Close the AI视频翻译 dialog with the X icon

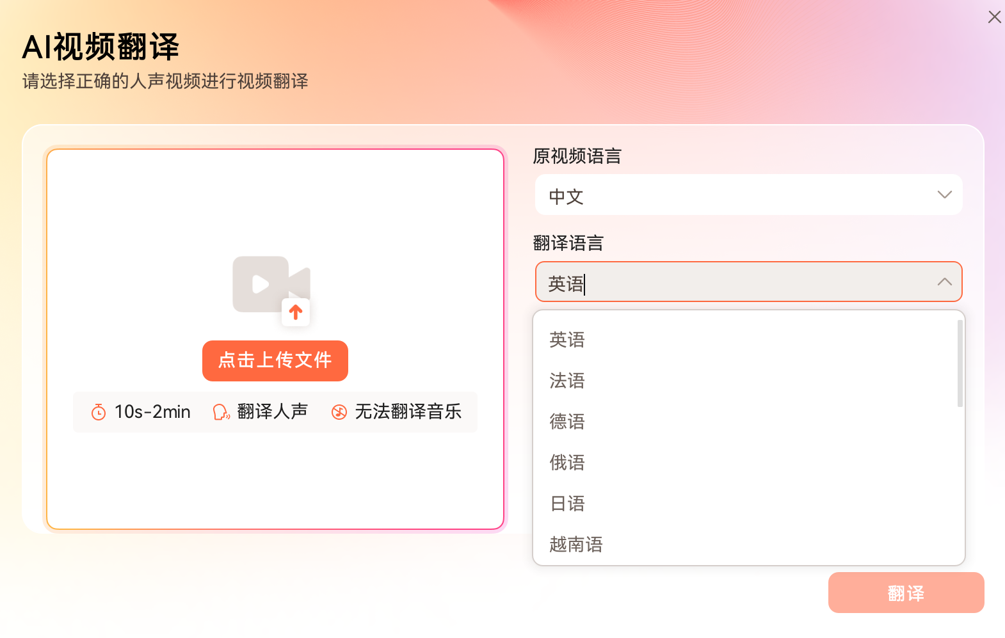[x=994, y=17]
